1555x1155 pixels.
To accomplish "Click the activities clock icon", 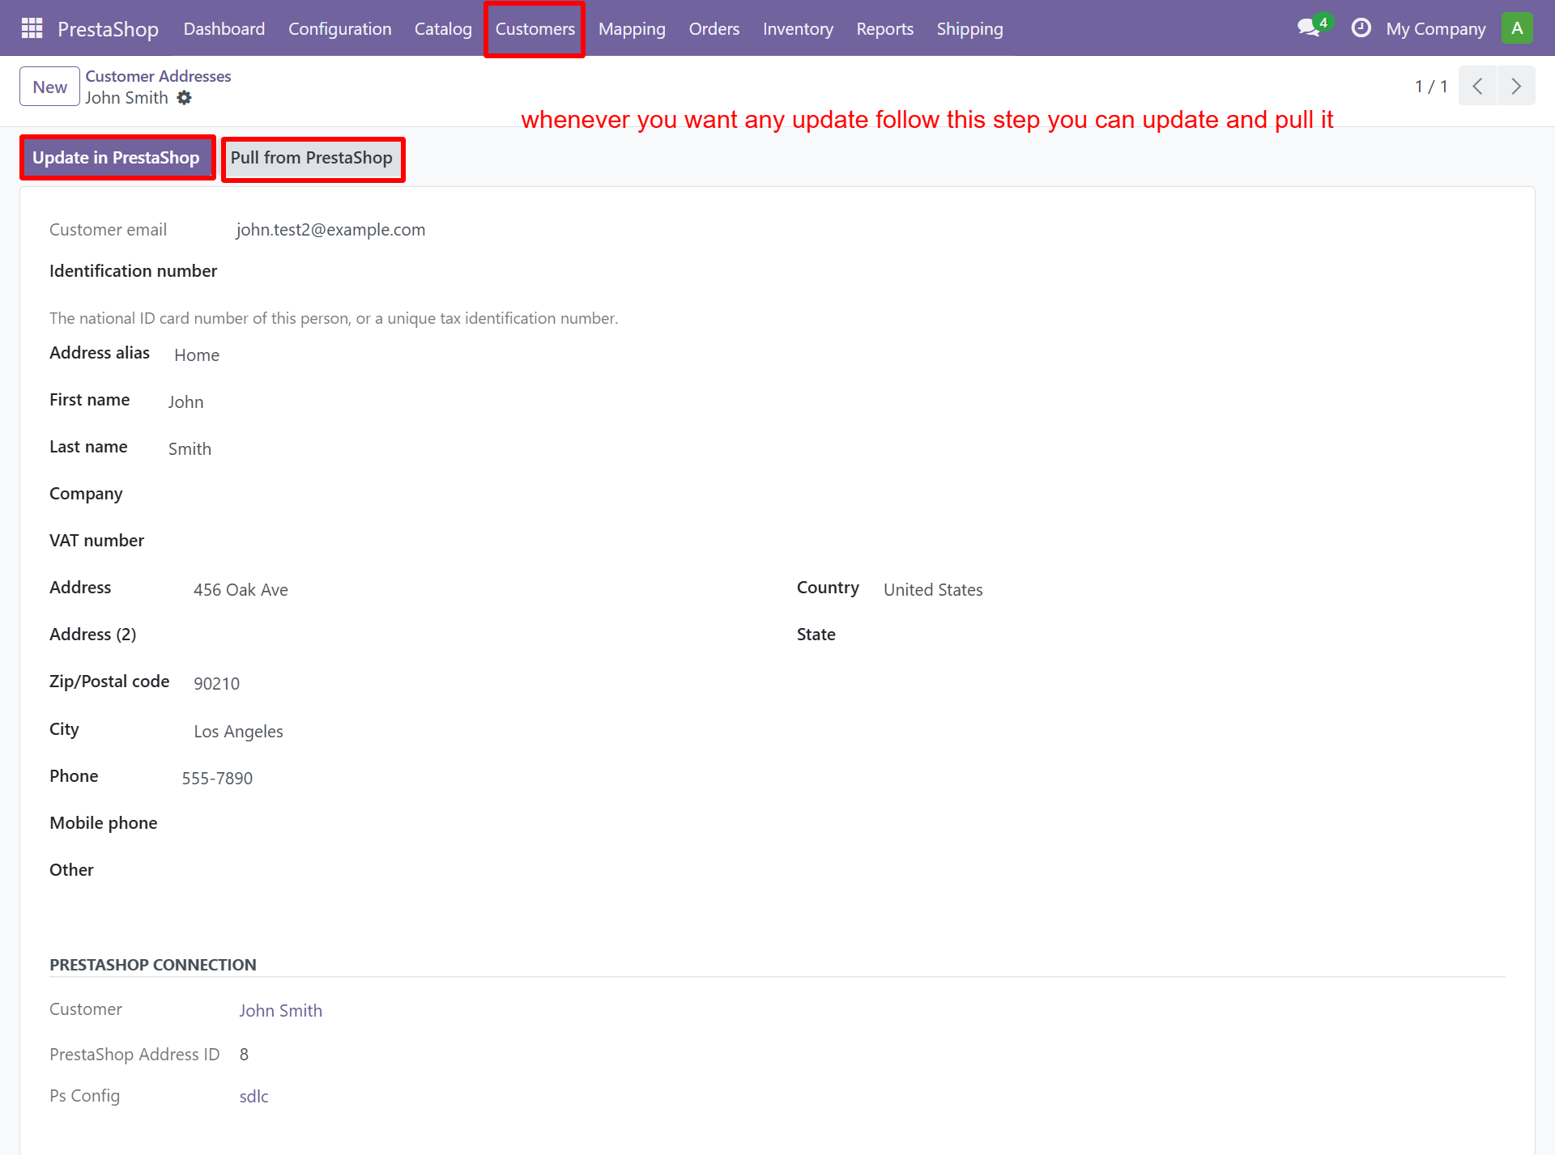I will (x=1361, y=28).
